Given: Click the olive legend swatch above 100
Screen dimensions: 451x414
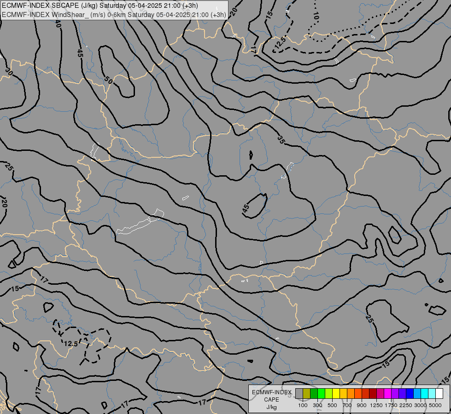Looking at the screenshot, I should 307,394.
